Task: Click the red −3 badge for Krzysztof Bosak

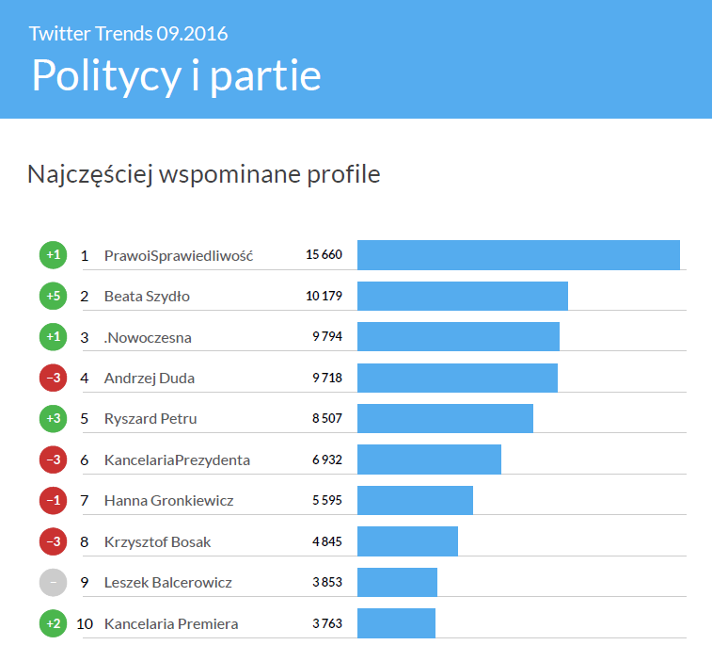Action: tap(53, 541)
